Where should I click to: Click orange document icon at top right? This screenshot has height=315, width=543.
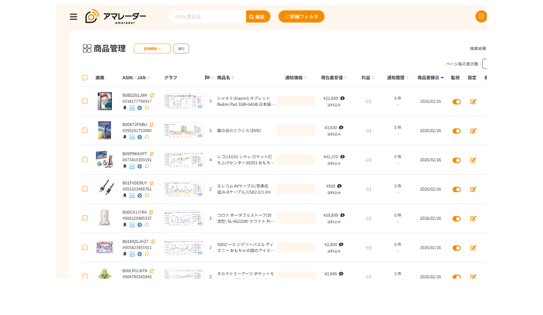tap(481, 16)
